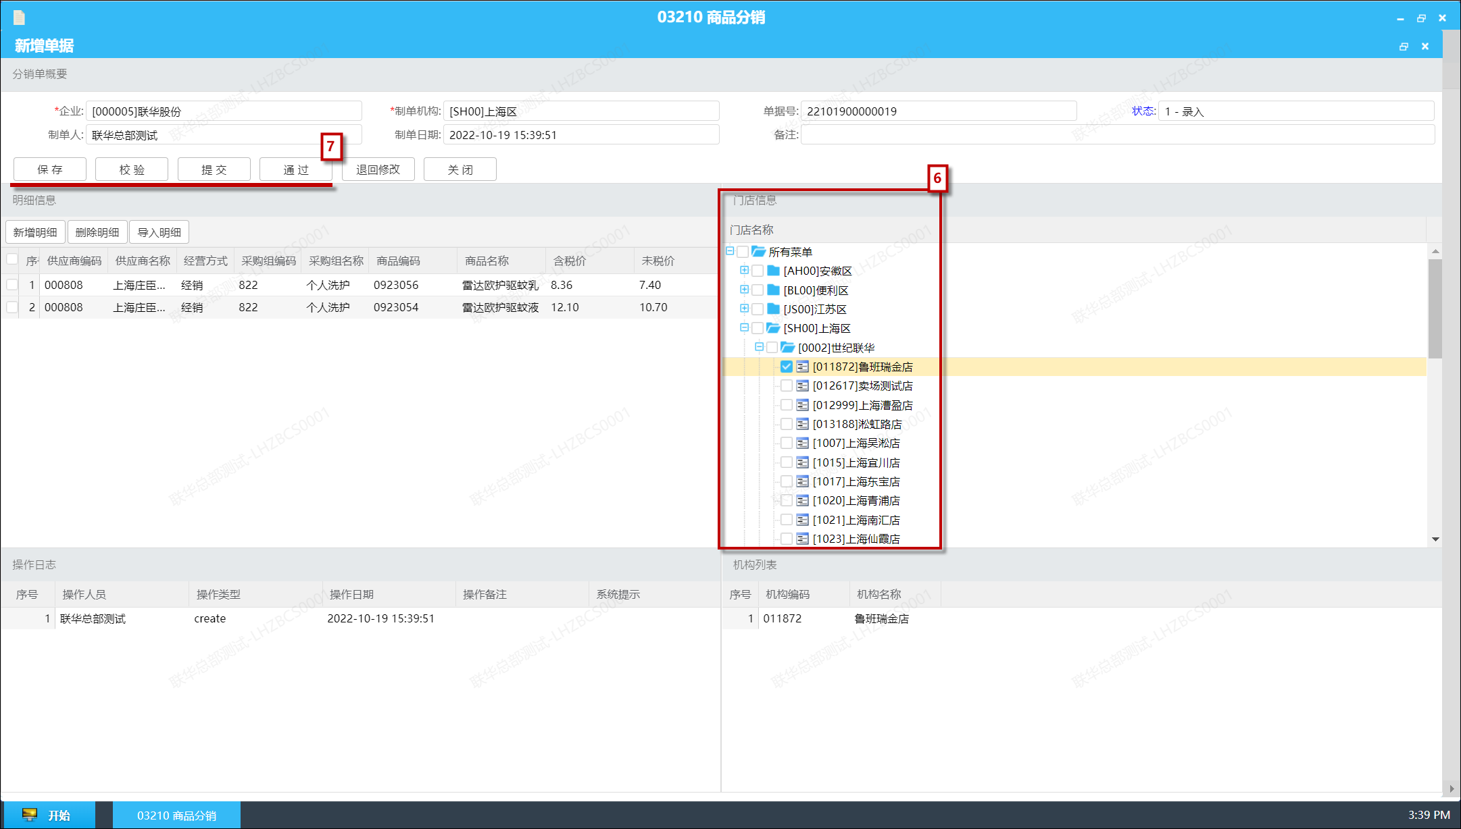Click the store tree scrollbar up arrow

tap(1435, 251)
